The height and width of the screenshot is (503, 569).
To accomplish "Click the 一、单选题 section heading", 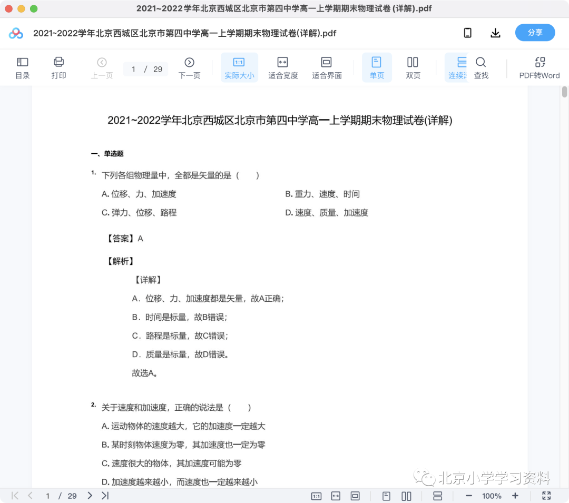I will coord(107,154).
